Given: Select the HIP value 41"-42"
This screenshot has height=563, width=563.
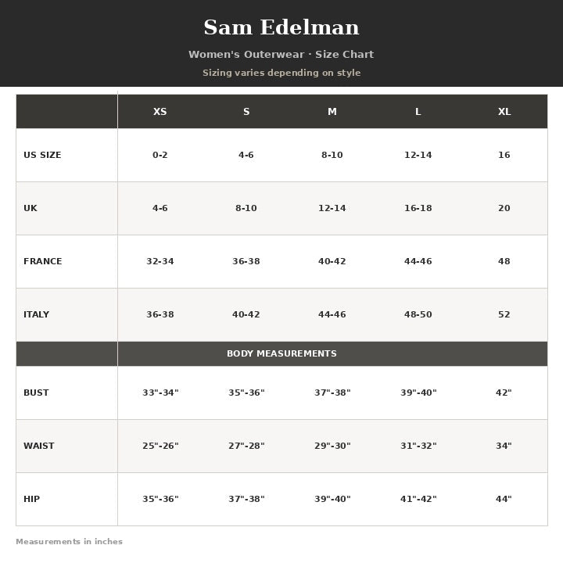Looking at the screenshot, I should click(x=418, y=499).
